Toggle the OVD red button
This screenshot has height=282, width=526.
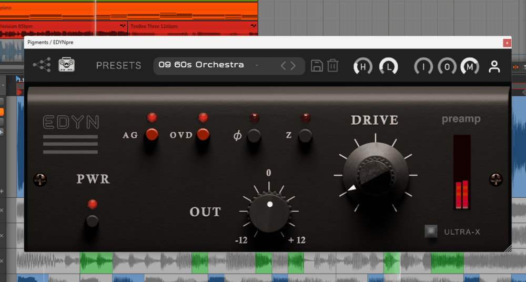click(x=203, y=135)
